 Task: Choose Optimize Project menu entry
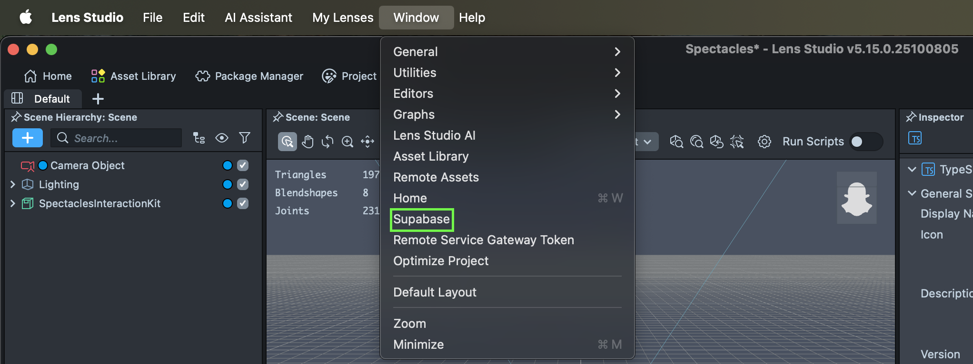[x=441, y=261]
